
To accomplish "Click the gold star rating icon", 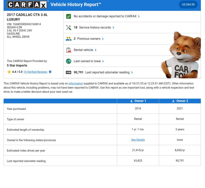I will pyautogui.click(x=9, y=72).
